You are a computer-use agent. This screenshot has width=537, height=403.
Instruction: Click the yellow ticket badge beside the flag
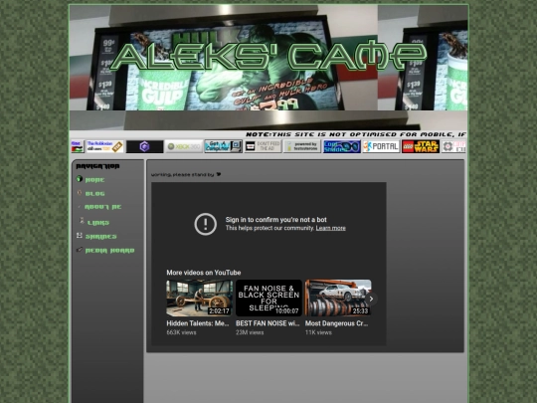(104, 146)
